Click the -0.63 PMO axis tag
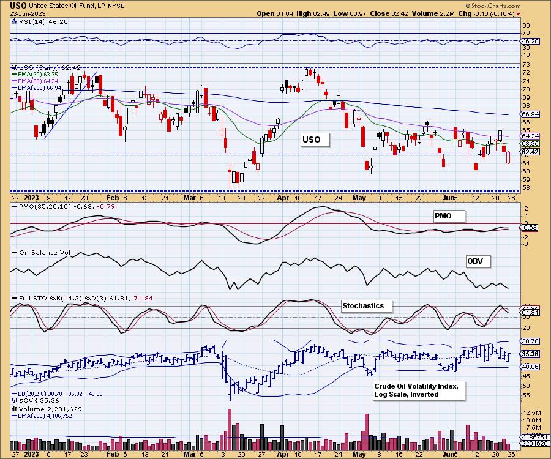The width and height of the screenshot is (551, 459). tap(529, 228)
